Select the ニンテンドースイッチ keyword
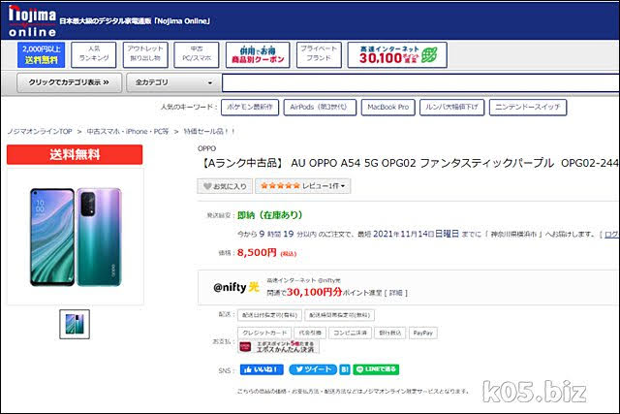620x414 pixels. coord(528,108)
